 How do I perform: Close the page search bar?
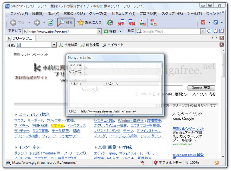point(222,45)
